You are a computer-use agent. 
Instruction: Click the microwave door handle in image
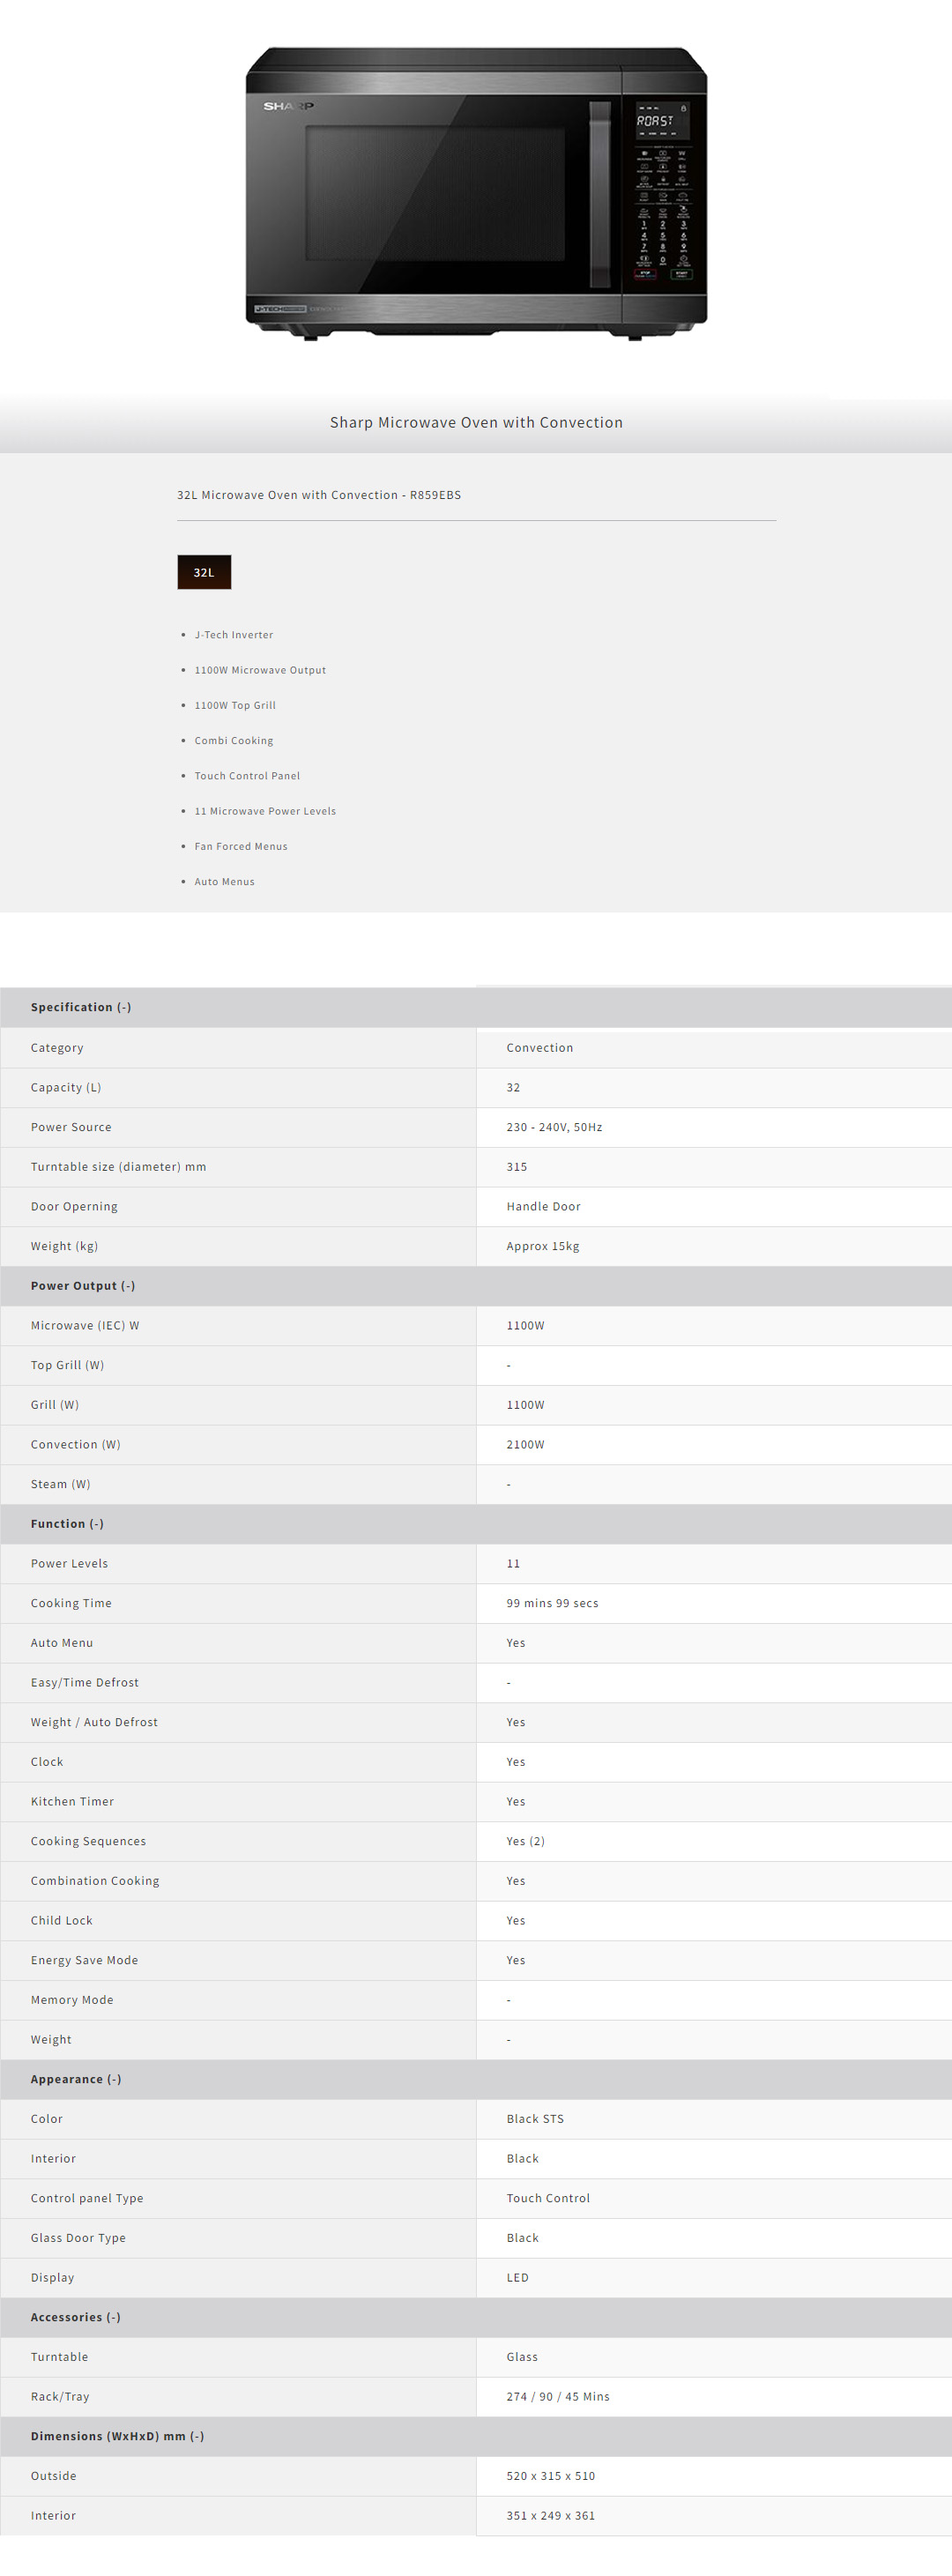coord(599,194)
